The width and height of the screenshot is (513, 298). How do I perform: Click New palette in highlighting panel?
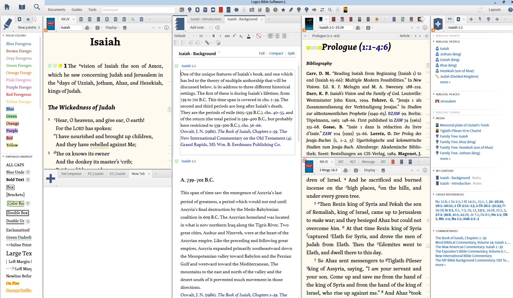pyautogui.click(x=27, y=28)
